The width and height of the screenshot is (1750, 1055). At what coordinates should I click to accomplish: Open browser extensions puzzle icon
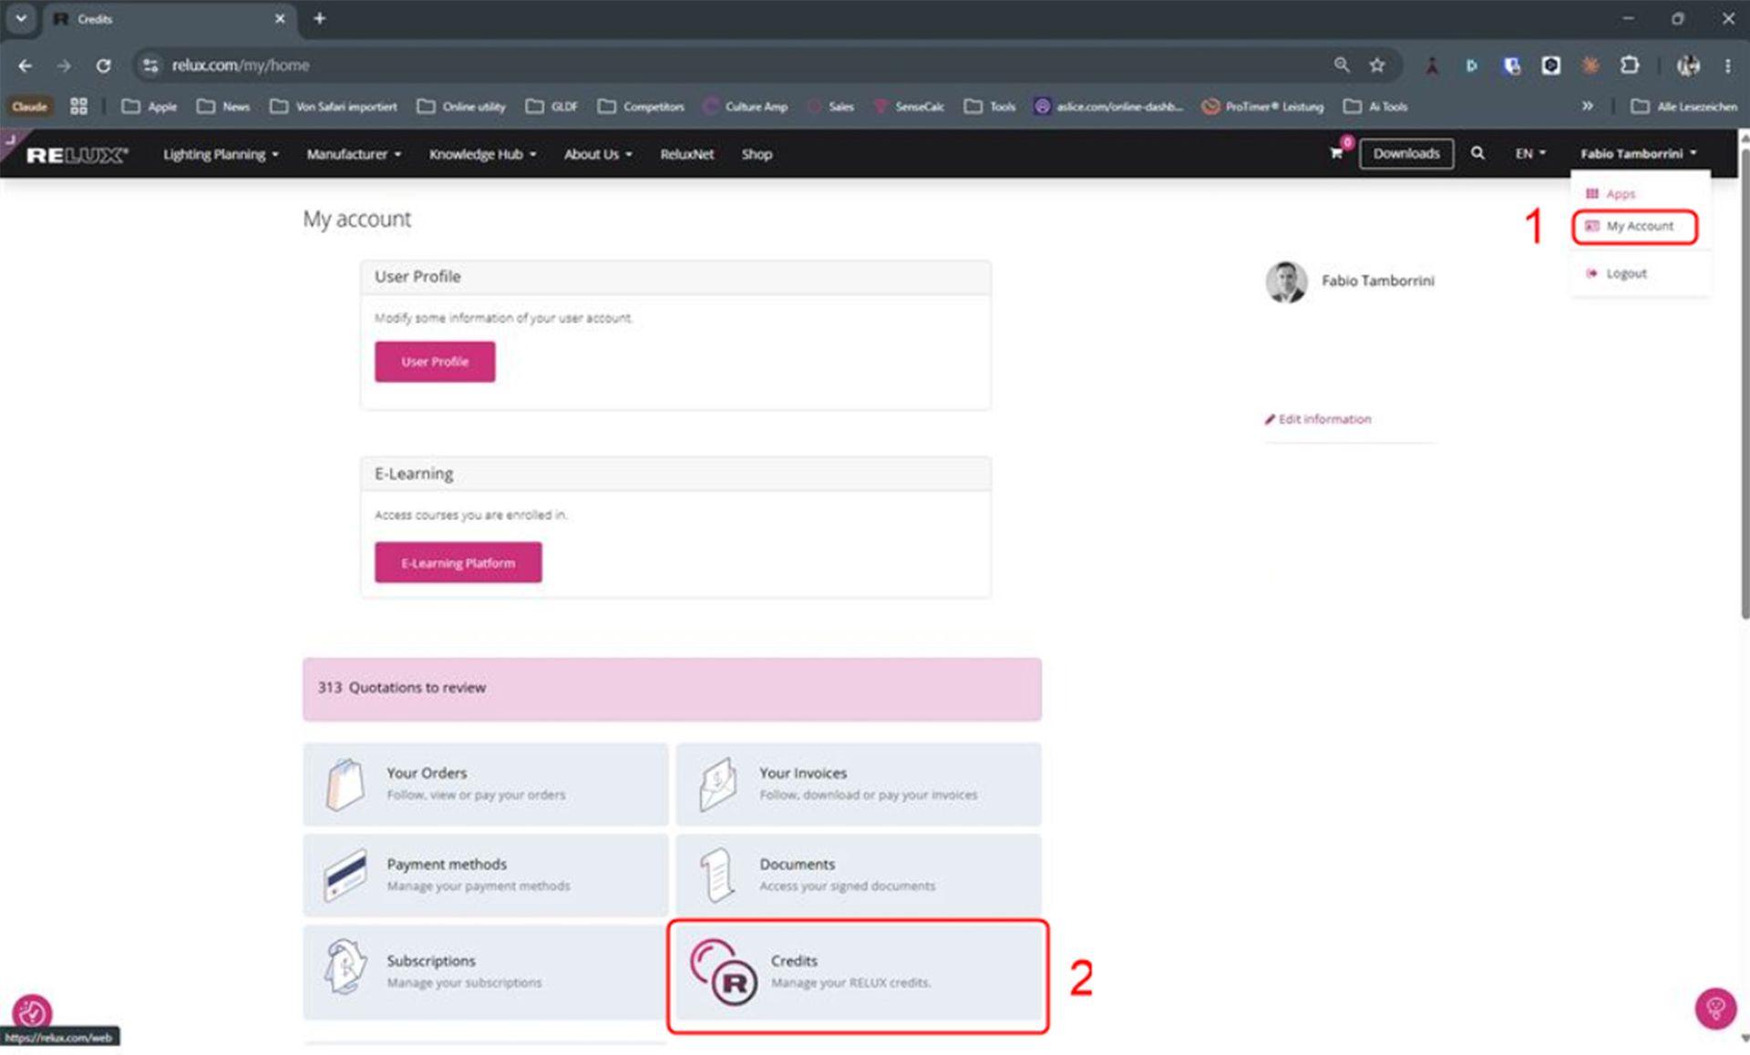click(1630, 66)
